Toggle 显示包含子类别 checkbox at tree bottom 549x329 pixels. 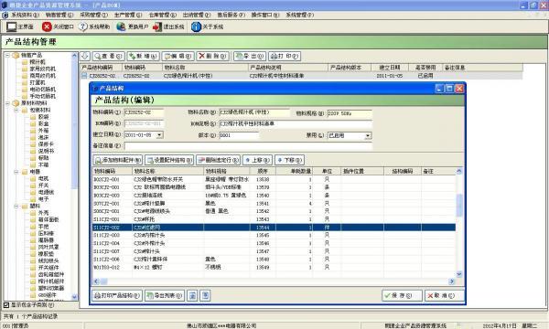[x=6, y=305]
